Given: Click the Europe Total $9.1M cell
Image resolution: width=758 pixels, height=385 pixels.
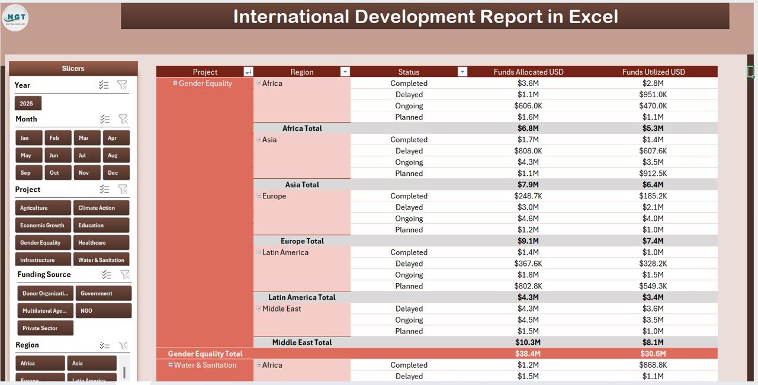Looking at the screenshot, I should pyautogui.click(x=527, y=241).
